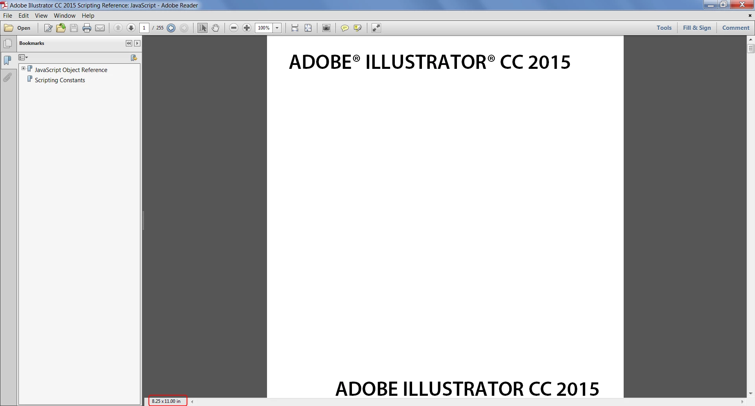
Task: Expand the JavaScript Object Reference bookmark
Action: pos(23,68)
